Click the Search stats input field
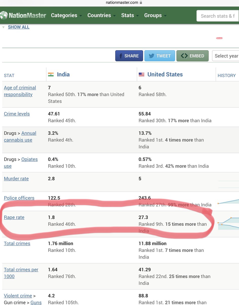This screenshot has width=239, height=305. coord(218,16)
